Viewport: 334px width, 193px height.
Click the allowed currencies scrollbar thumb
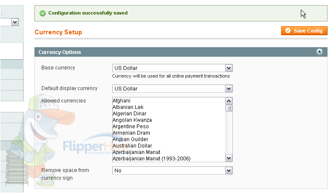(x=229, y=108)
